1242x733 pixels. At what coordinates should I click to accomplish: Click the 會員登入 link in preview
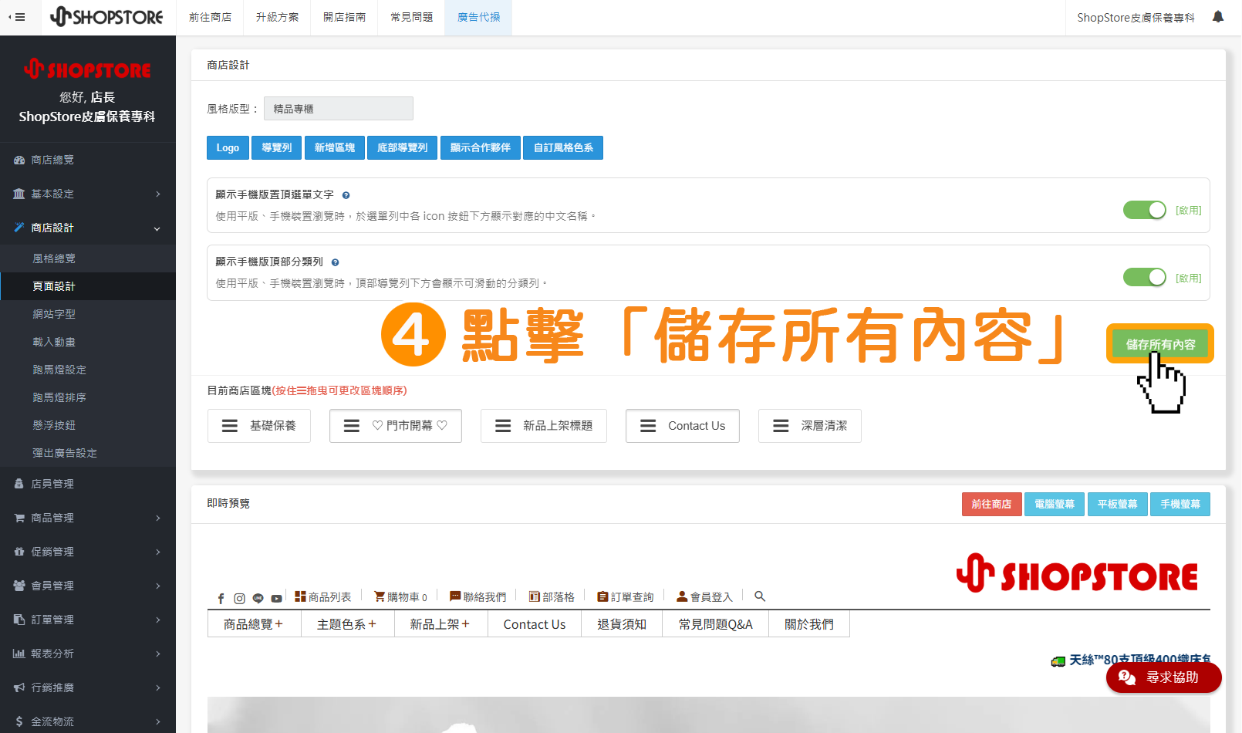coord(704,596)
